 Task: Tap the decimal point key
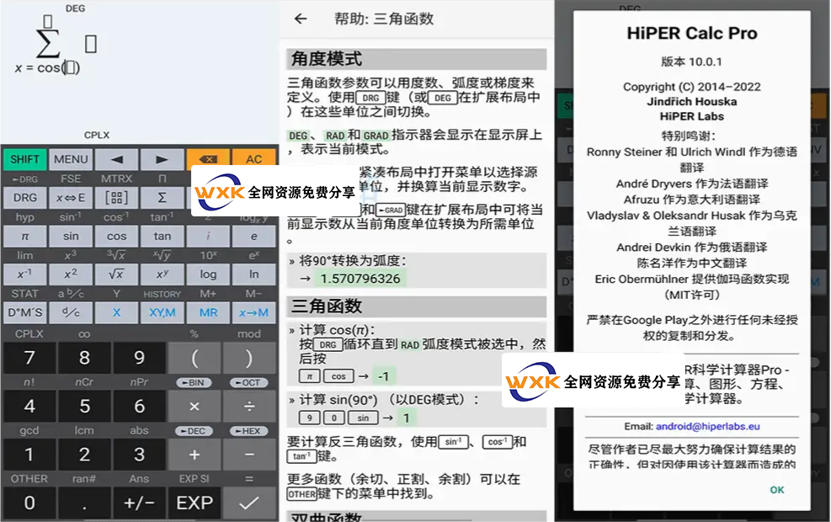pyautogui.click(x=84, y=503)
